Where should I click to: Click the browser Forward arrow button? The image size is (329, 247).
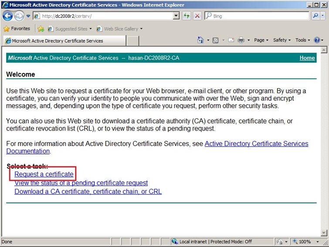(x=19, y=16)
